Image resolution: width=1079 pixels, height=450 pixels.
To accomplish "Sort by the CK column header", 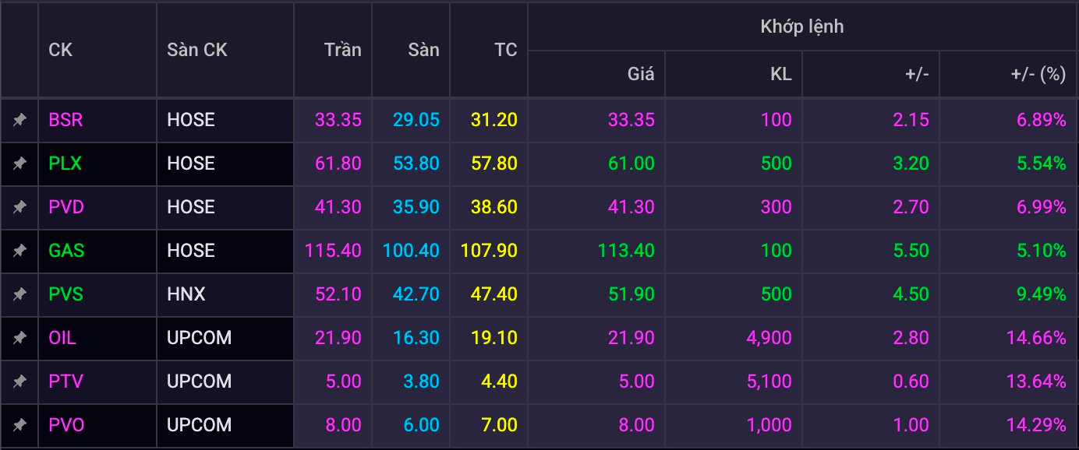I will click(61, 50).
